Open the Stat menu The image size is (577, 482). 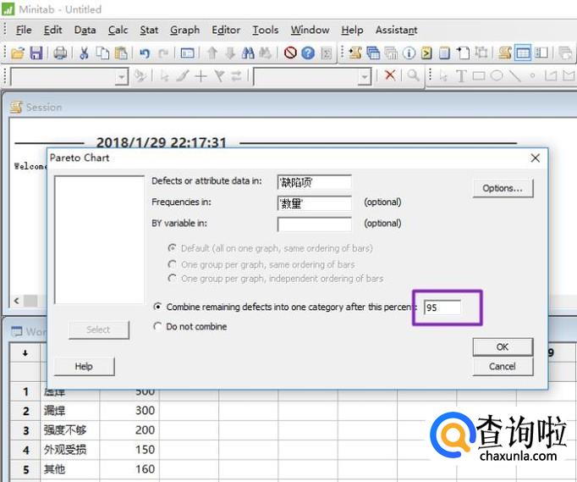pos(149,30)
